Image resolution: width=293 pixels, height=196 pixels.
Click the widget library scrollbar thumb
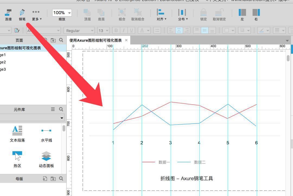point(64,128)
